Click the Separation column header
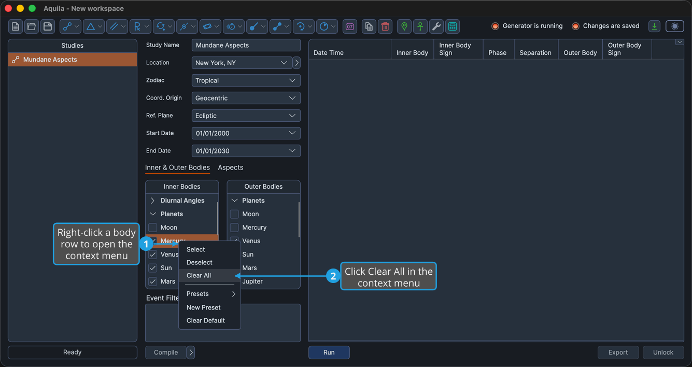Viewport: 692px width, 367px height. click(x=536, y=49)
